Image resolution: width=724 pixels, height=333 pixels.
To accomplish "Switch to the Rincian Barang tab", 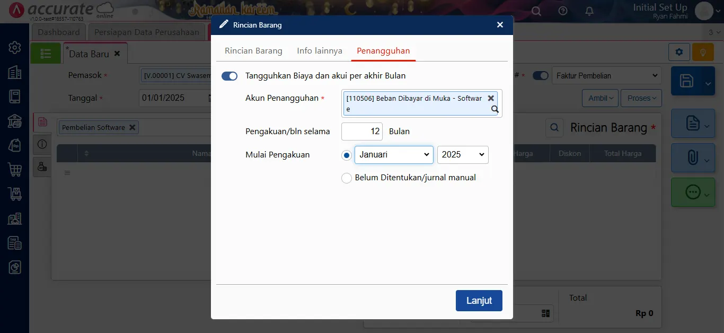I will pyautogui.click(x=253, y=51).
